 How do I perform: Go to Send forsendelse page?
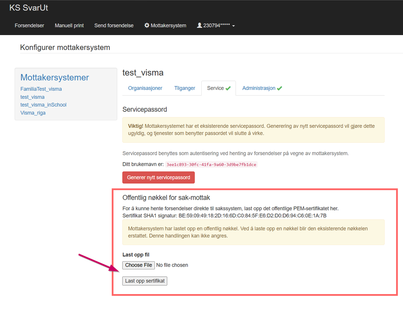click(x=114, y=25)
